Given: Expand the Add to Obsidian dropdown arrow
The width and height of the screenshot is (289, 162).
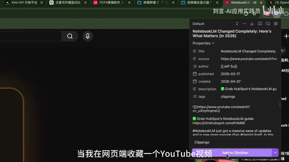Looking at the screenshot, I should [x=275, y=153].
